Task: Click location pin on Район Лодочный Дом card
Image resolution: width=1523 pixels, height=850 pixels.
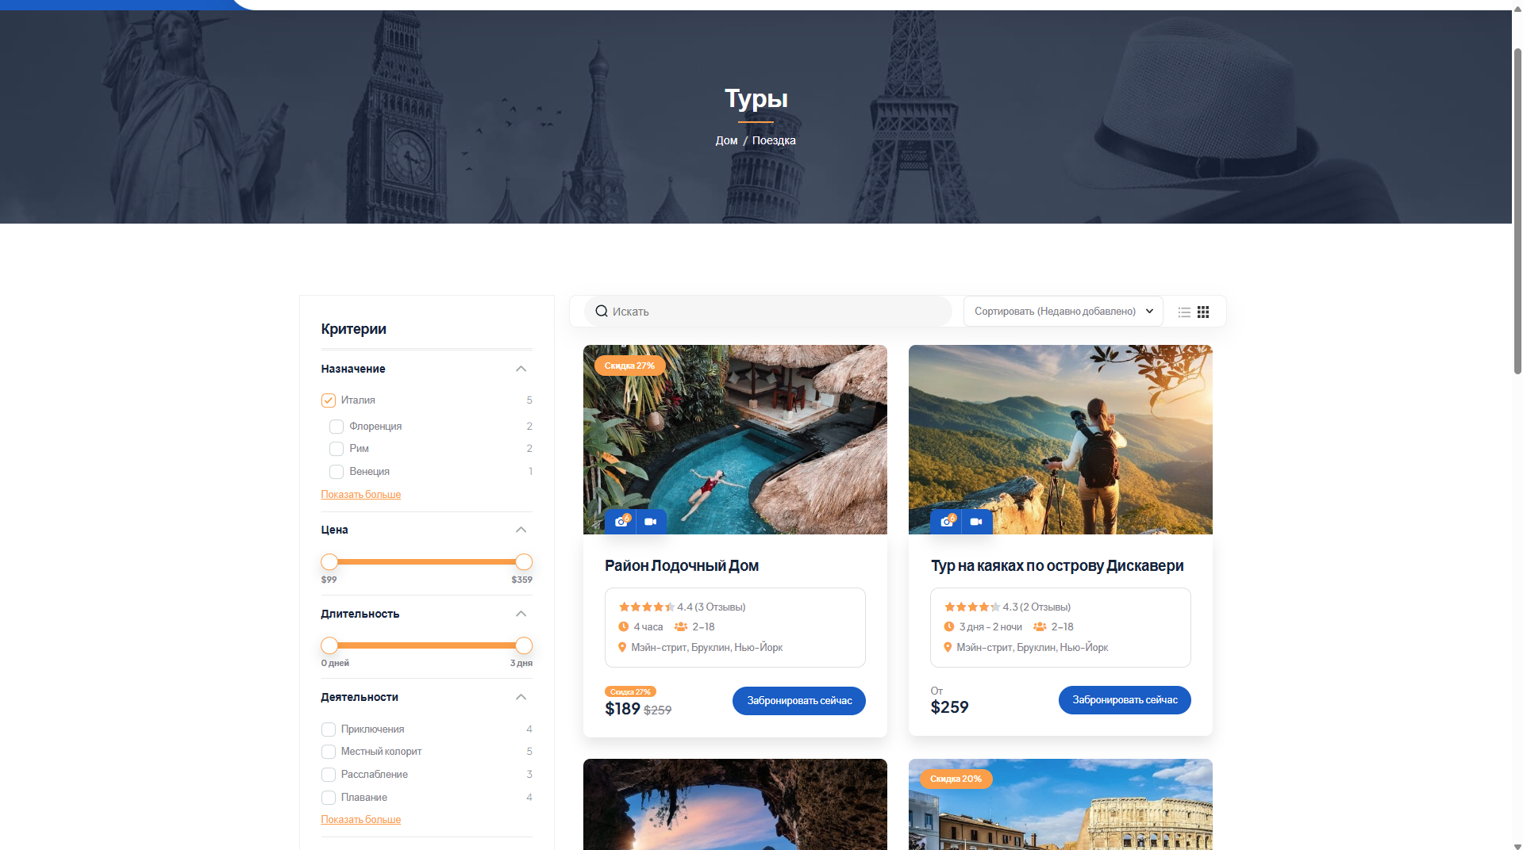Action: [622, 648]
